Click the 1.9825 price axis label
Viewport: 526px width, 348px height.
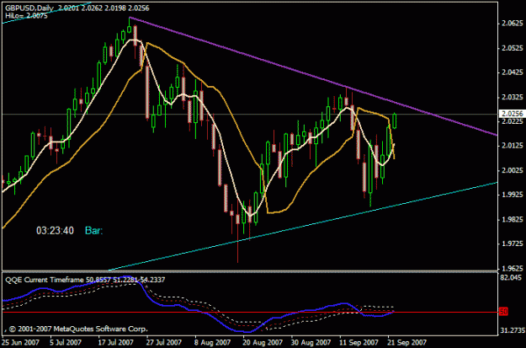pos(512,219)
